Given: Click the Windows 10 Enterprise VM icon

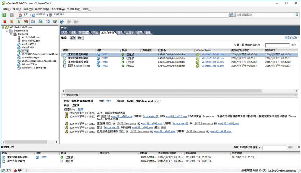Looking at the screenshot, I should [19, 68].
